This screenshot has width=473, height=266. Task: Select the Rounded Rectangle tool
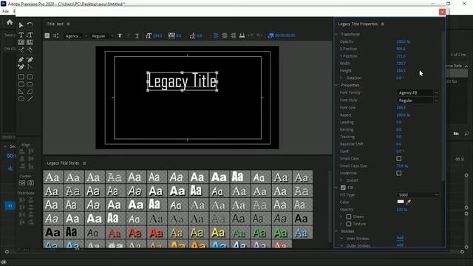point(30,84)
